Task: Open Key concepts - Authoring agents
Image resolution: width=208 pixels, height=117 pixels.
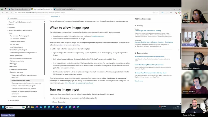Action: [x=20, y=36]
